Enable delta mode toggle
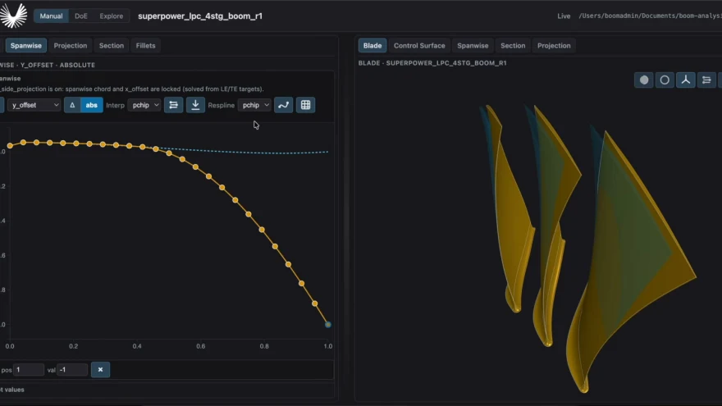722x406 pixels. tap(72, 105)
